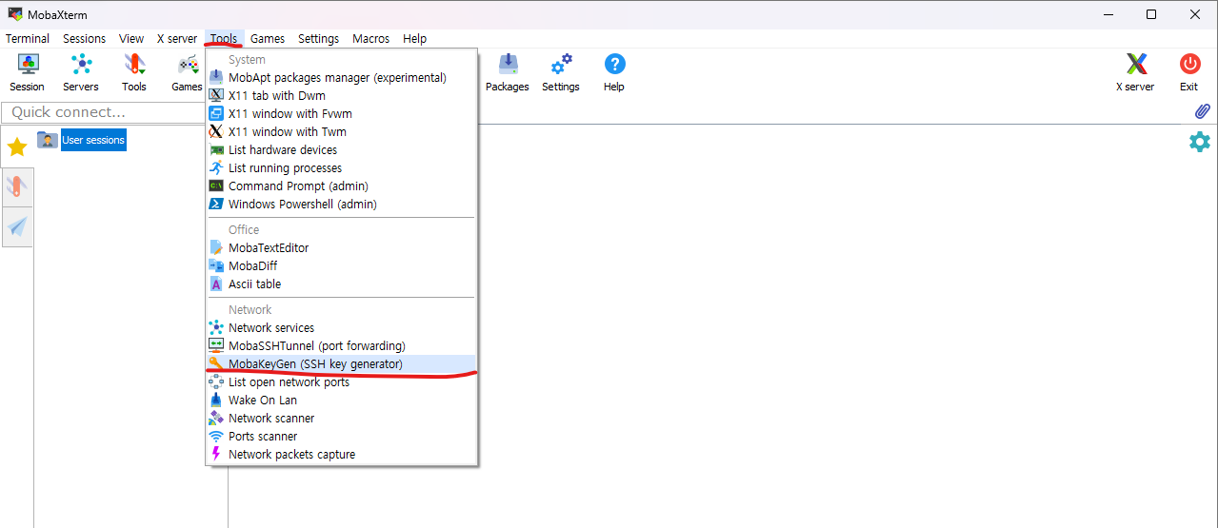This screenshot has height=528, width=1218.
Task: Open the Games menu
Action: click(x=268, y=39)
